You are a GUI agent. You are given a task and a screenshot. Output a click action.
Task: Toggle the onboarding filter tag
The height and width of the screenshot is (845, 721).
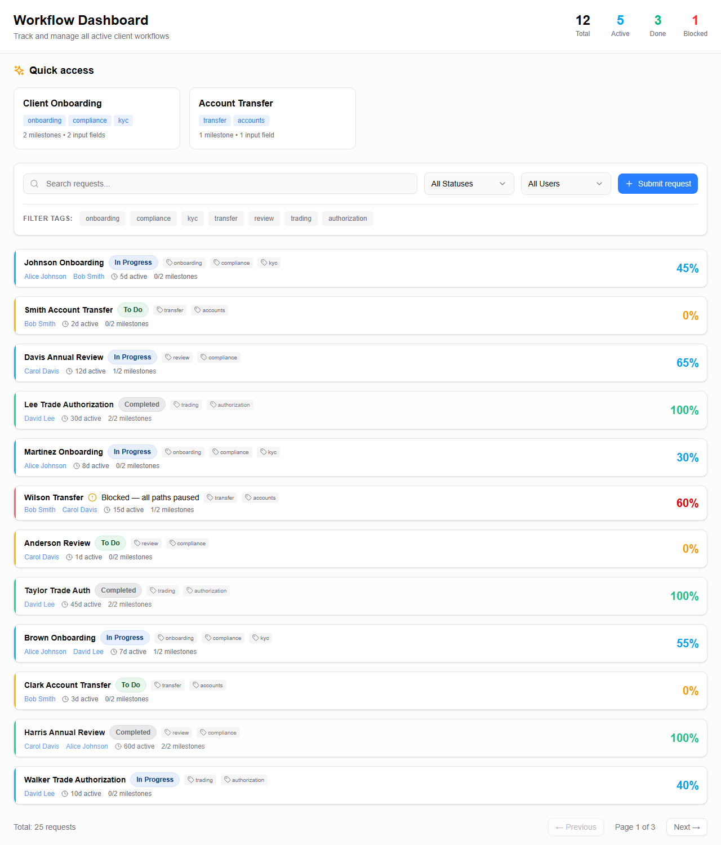pyautogui.click(x=103, y=219)
